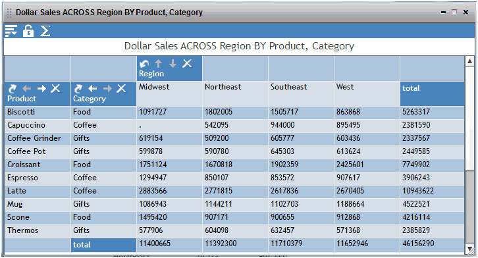Open the menu icon in toolbar
This screenshot has height=258, width=478.
[11, 31]
